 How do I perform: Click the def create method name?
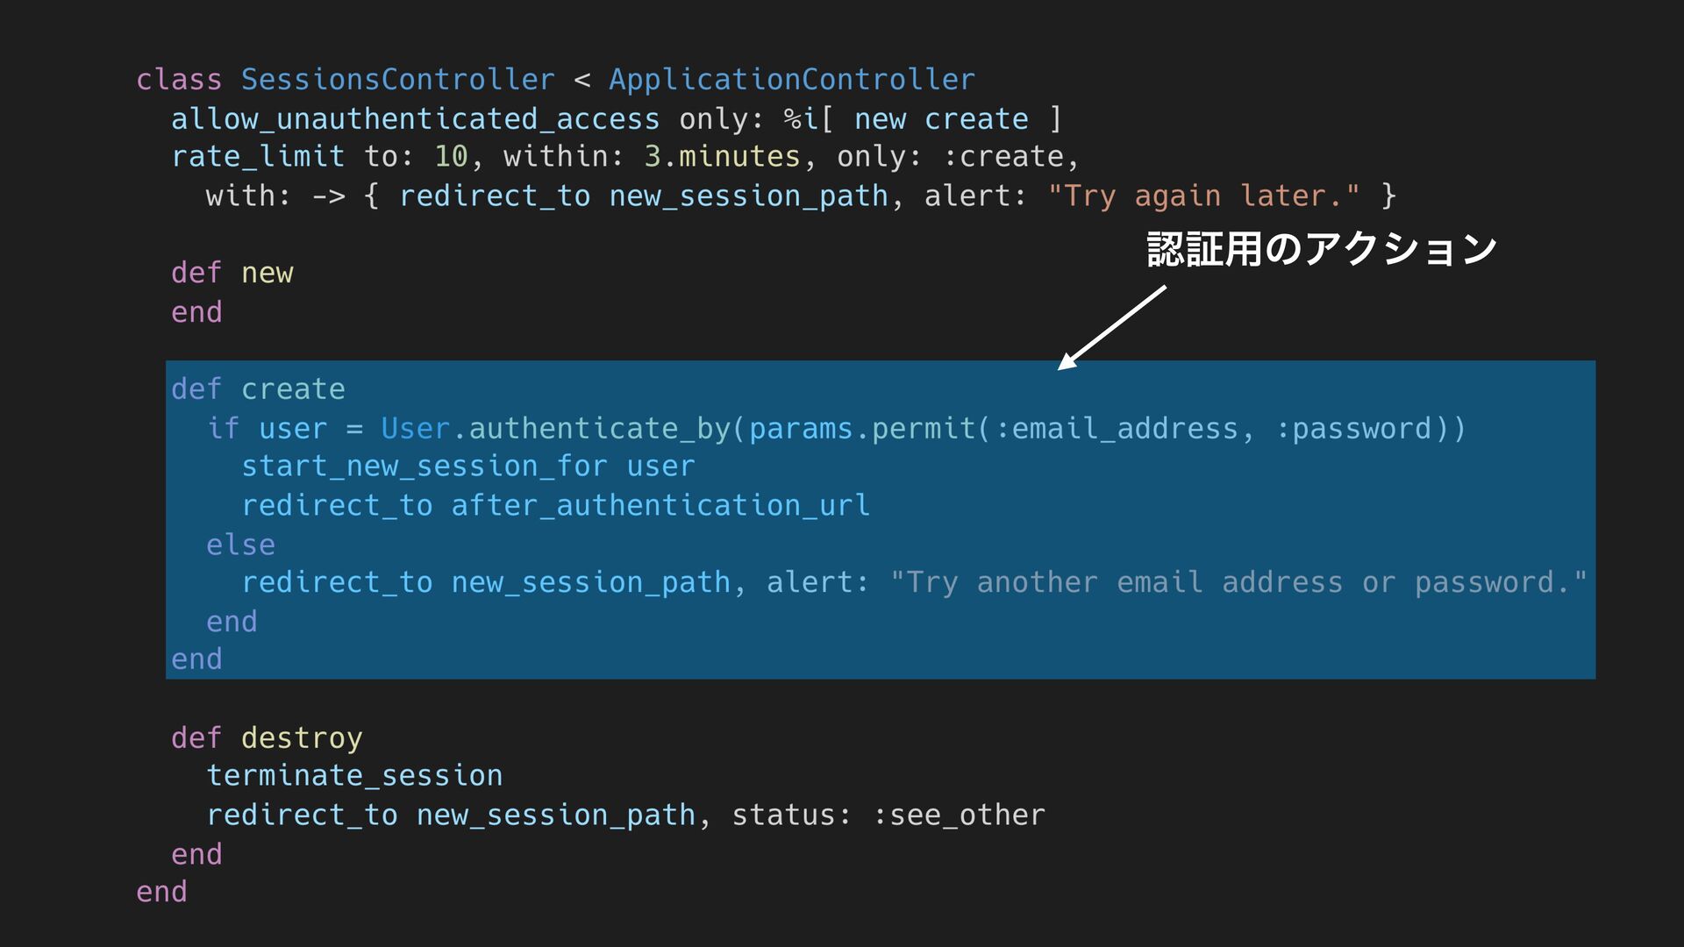(293, 389)
